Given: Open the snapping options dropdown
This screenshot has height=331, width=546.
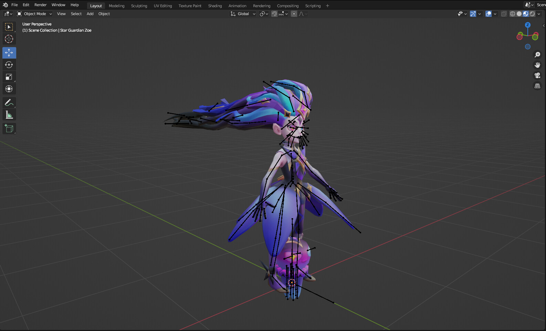Looking at the screenshot, I should pos(283,14).
